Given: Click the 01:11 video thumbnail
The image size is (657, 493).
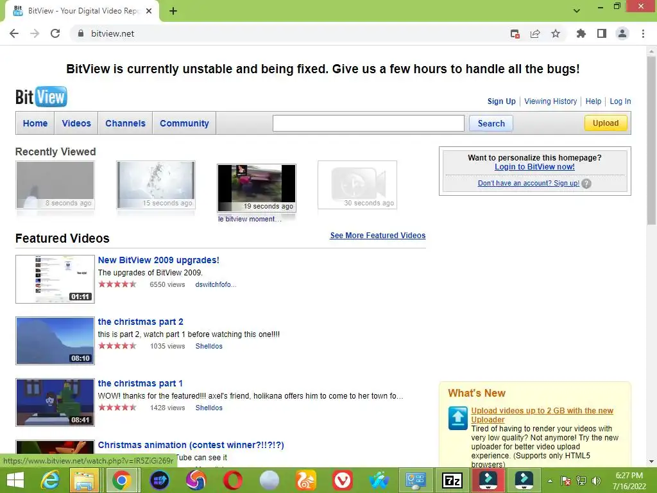Looking at the screenshot, I should coord(55,279).
